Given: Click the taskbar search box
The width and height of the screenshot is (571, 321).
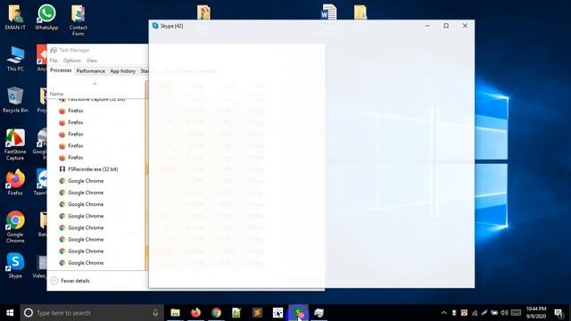Looking at the screenshot, I should [x=91, y=313].
